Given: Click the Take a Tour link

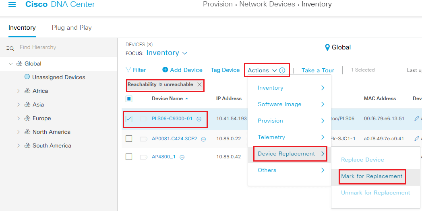Looking at the screenshot, I should coord(318,70).
